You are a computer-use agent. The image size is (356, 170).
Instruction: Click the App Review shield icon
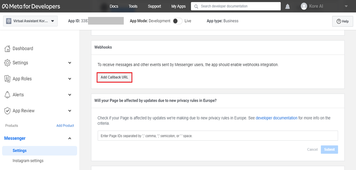tap(7, 111)
